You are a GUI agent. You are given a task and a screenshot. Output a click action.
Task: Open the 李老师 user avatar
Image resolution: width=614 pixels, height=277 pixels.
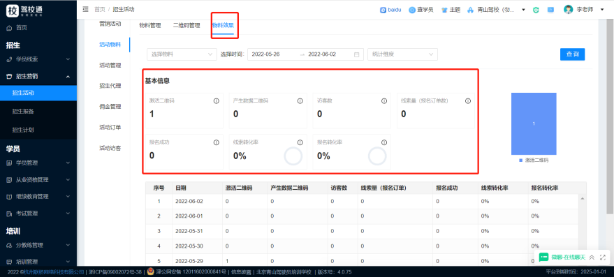pyautogui.click(x=568, y=9)
